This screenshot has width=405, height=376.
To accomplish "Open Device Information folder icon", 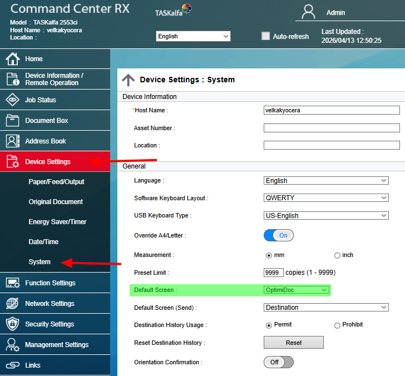I will tap(12, 79).
